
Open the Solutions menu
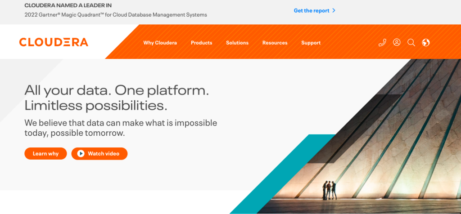(237, 43)
